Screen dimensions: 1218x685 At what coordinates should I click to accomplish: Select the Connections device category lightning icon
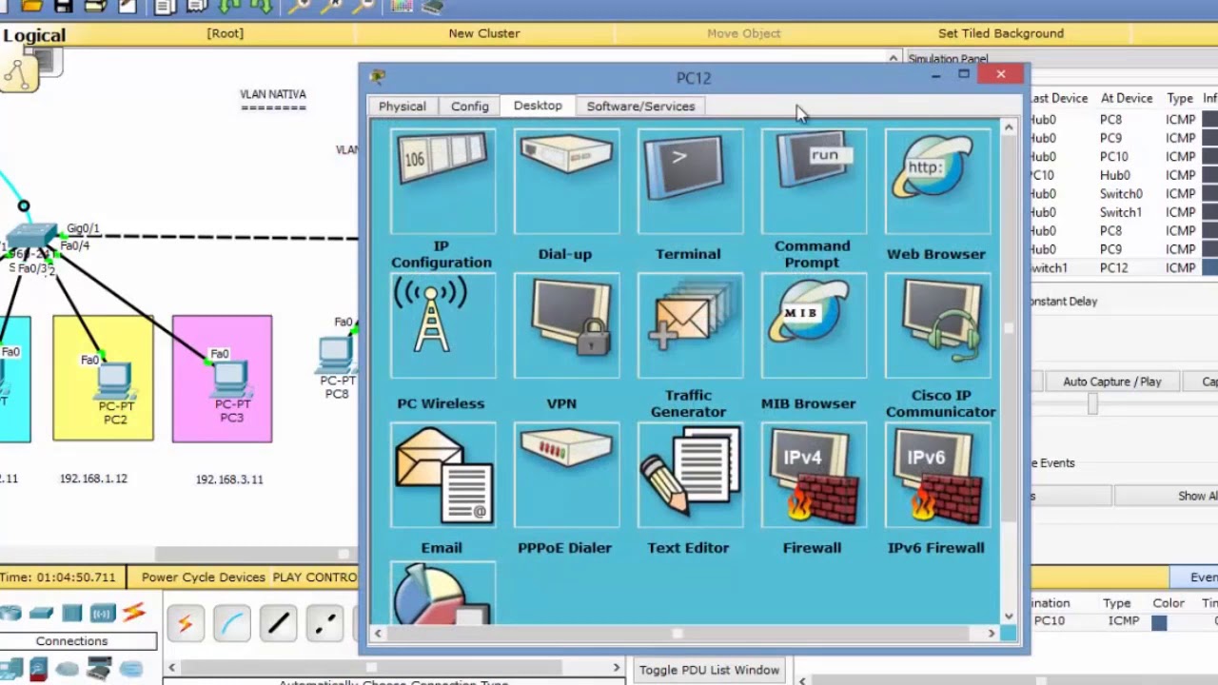coord(133,613)
